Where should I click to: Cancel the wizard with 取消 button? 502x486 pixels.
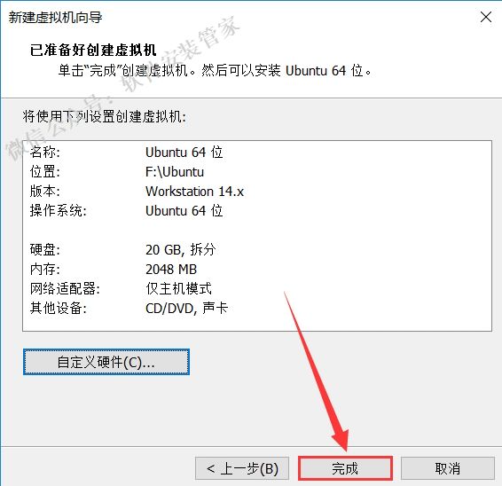tap(448, 468)
